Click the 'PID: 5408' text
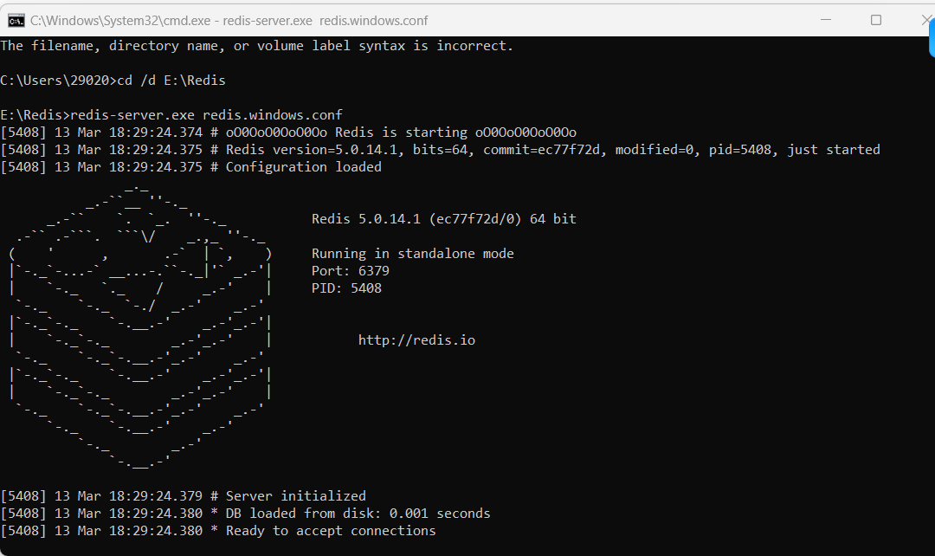The image size is (935, 556). click(x=346, y=288)
